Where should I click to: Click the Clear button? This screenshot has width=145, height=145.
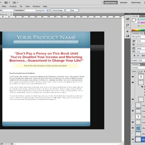point(72,10)
